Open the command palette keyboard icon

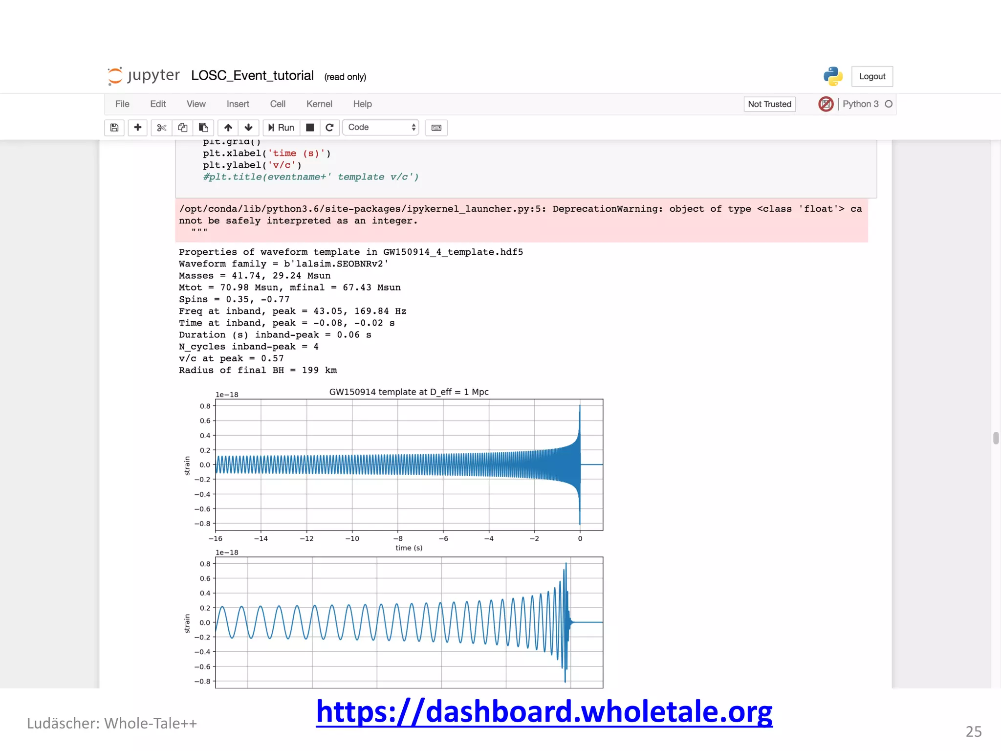pos(436,128)
